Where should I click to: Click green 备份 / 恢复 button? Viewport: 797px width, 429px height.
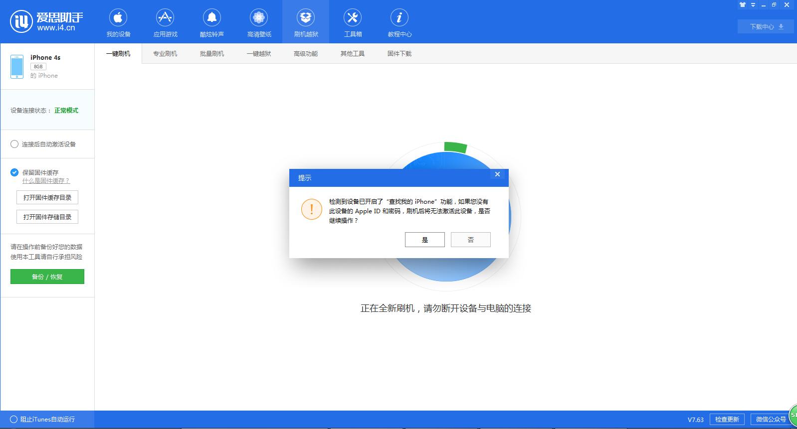coord(47,277)
